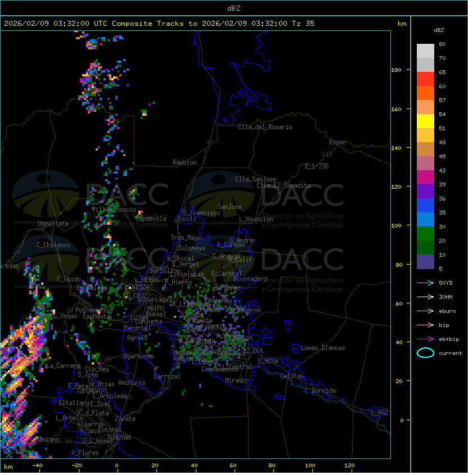Click the 'Lomas_Blancas' map label

323,348
